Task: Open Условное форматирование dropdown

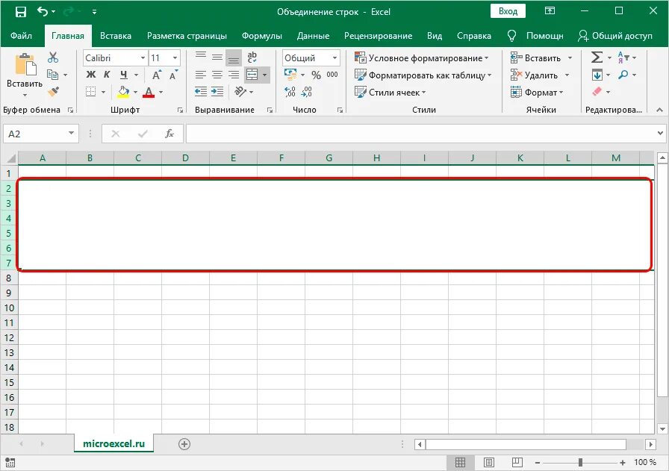Action: [422, 58]
